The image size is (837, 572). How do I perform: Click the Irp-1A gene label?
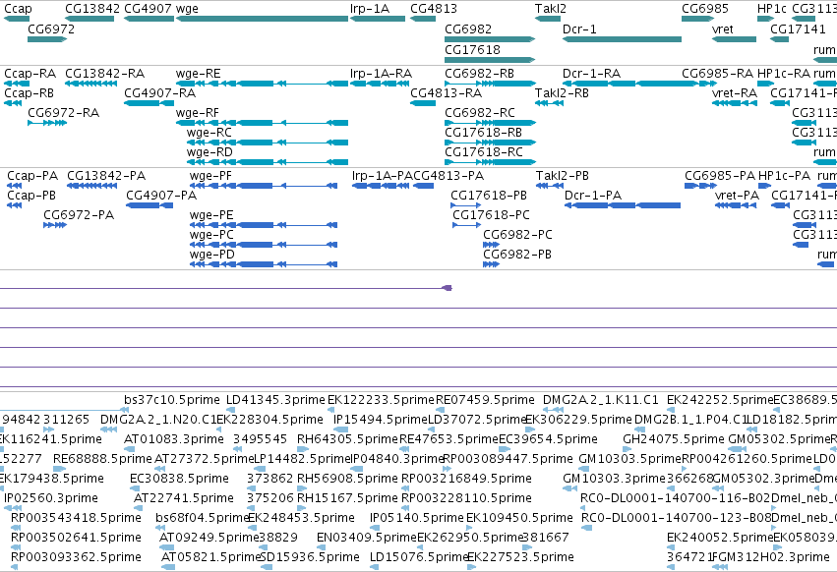(x=370, y=9)
